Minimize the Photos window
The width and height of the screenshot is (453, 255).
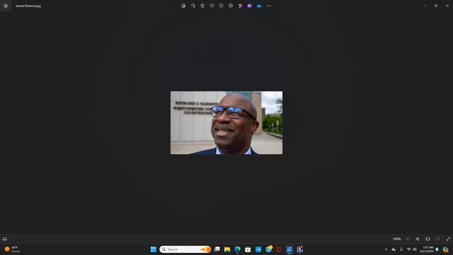pos(425,6)
